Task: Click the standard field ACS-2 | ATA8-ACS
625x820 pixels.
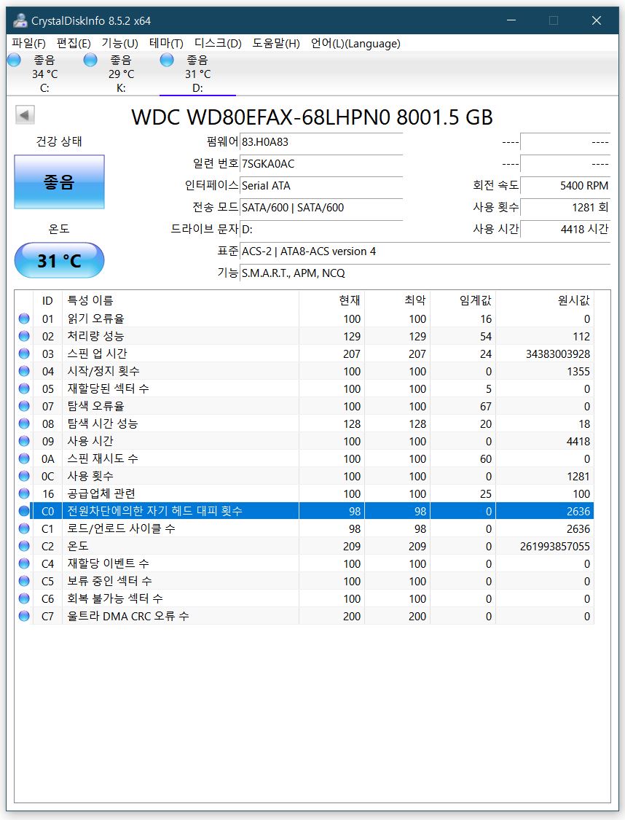Action: pyautogui.click(x=425, y=251)
